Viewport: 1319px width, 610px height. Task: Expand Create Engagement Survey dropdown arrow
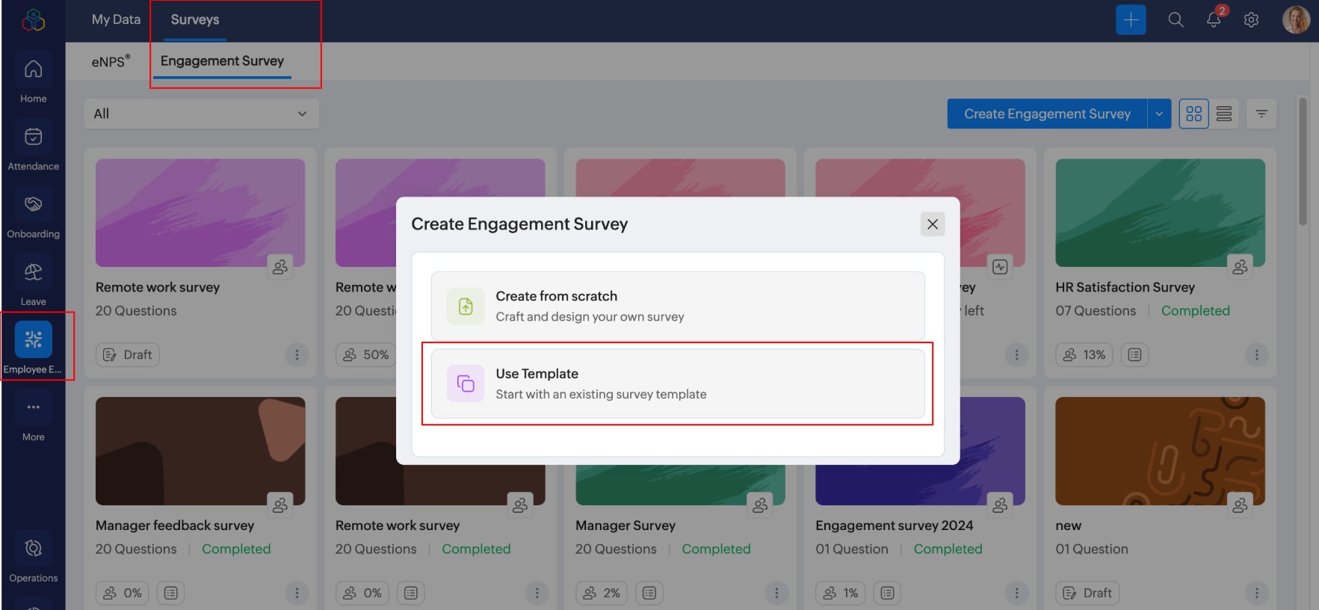(1159, 114)
